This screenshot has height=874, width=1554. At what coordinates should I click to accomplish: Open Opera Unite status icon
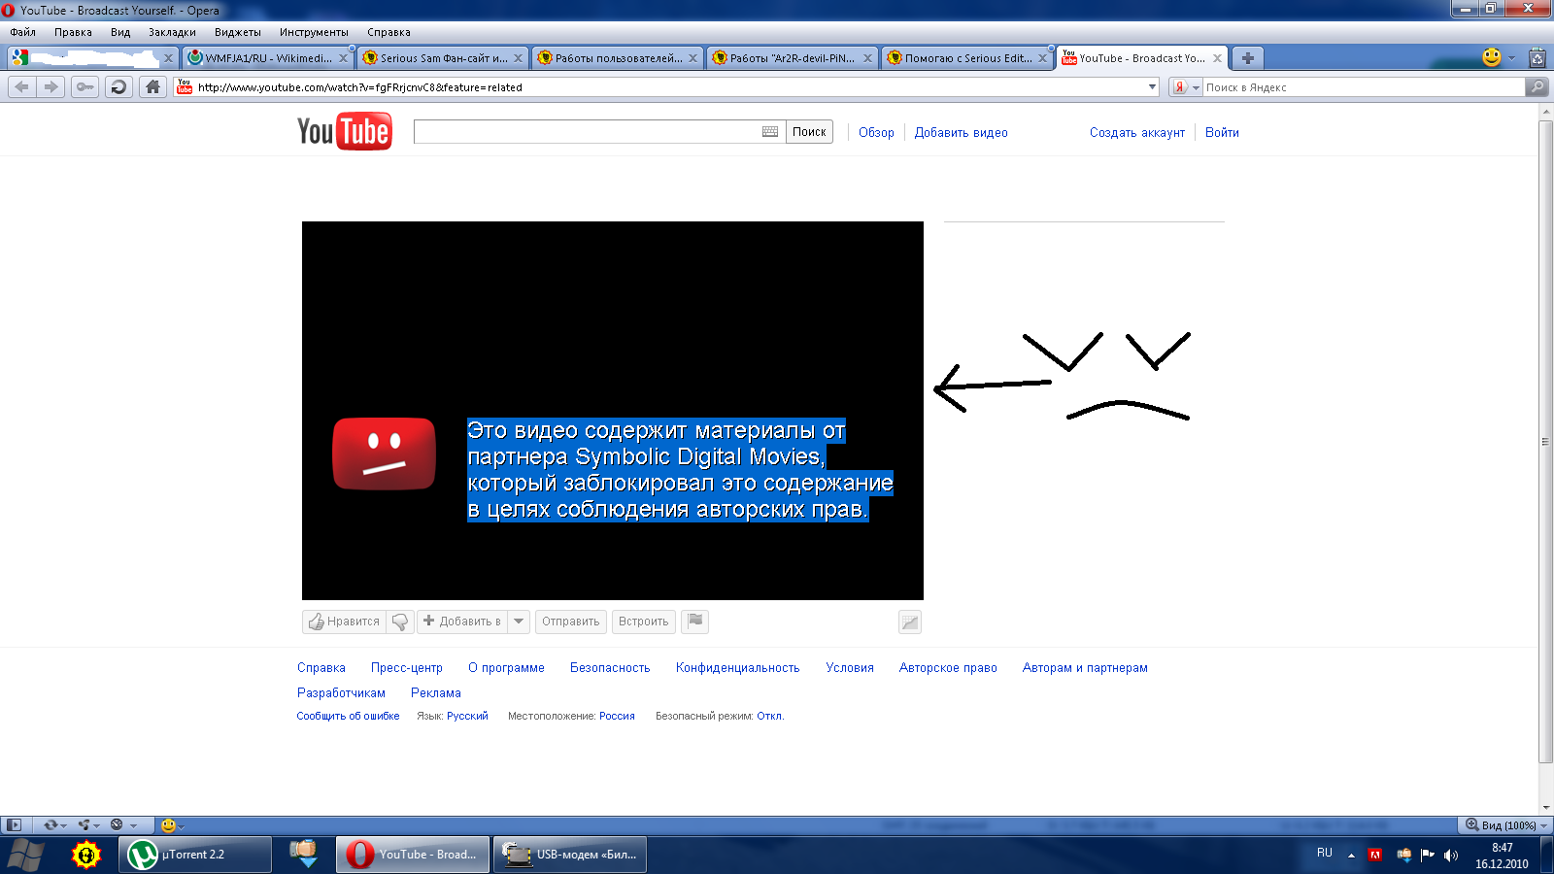84,825
